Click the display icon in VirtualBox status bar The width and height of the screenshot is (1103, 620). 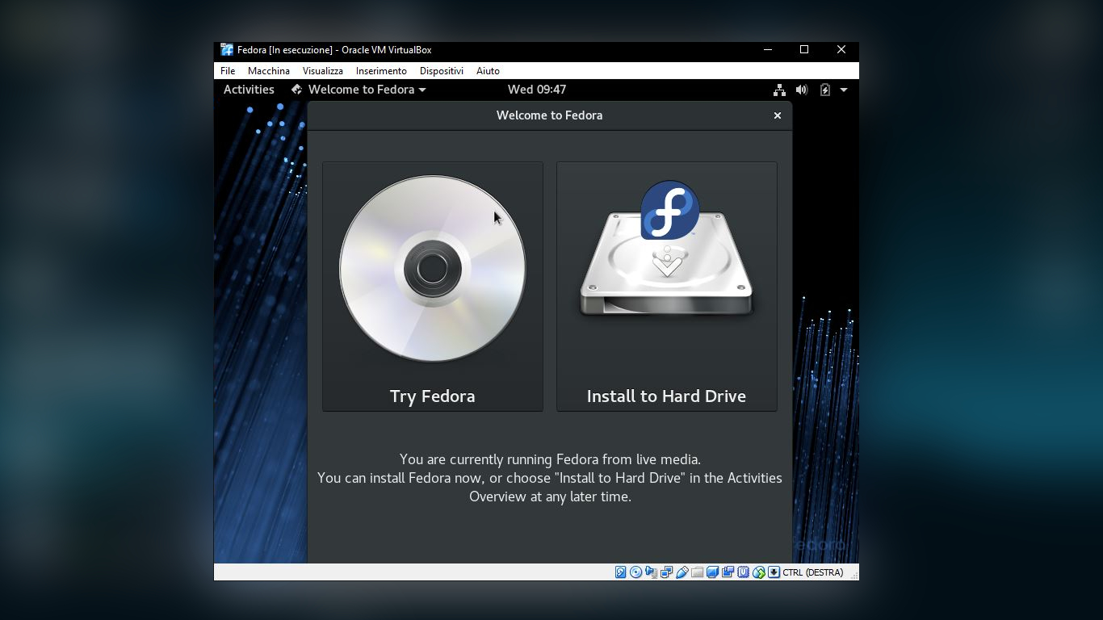click(x=713, y=572)
